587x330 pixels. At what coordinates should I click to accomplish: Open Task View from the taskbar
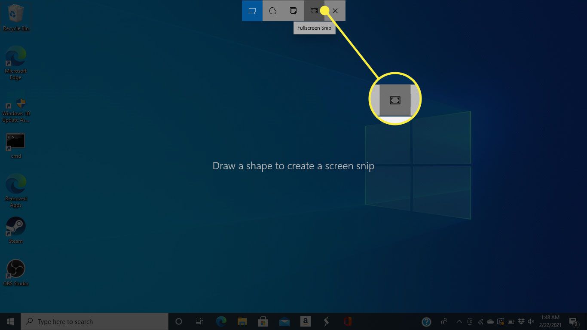[199, 321]
